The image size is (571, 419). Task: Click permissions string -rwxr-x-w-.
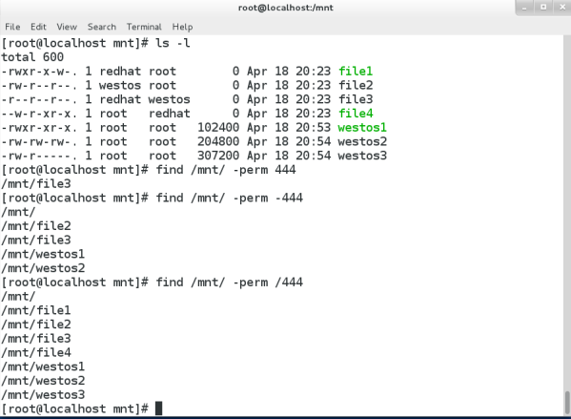pos(39,72)
